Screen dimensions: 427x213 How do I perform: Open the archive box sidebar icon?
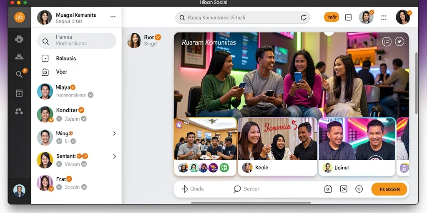coord(19,93)
